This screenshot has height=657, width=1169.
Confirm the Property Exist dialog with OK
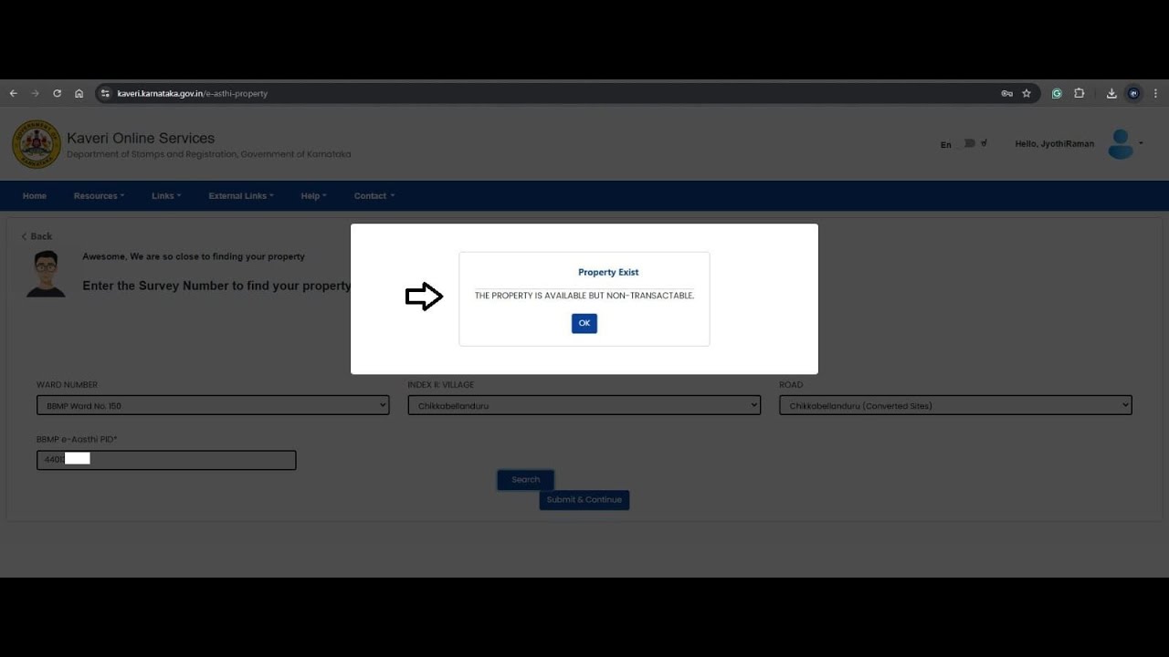(584, 323)
